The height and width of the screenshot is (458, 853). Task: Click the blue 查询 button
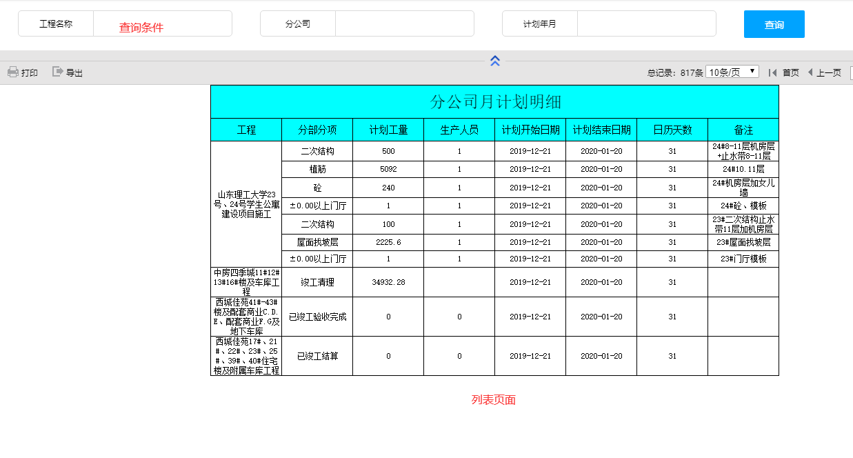[774, 24]
